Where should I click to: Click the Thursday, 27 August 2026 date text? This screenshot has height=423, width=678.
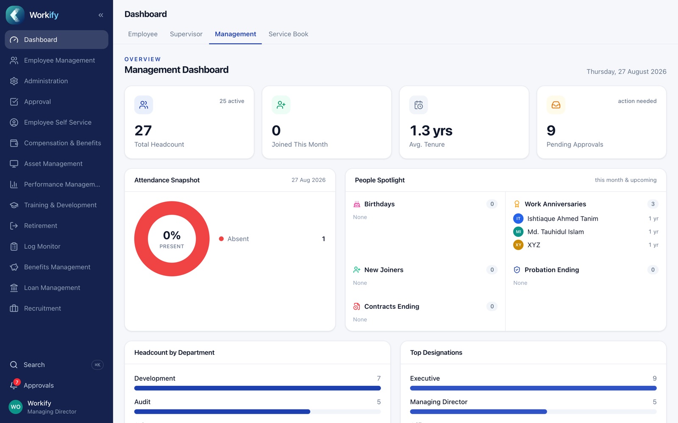coord(626,72)
